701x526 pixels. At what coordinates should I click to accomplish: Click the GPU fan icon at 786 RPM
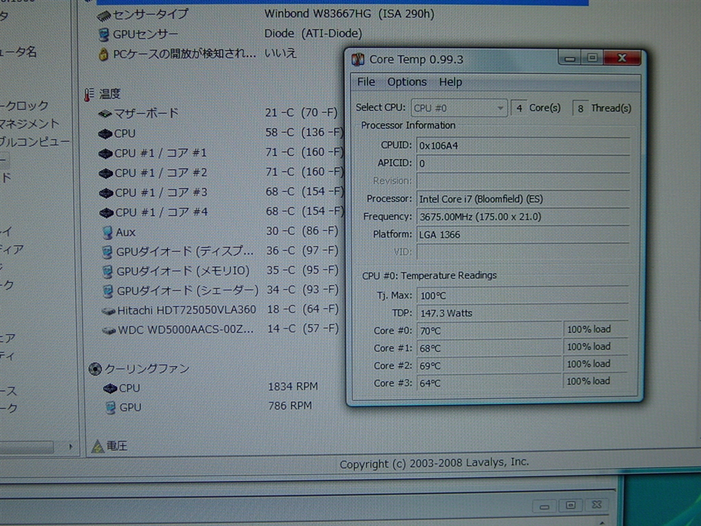(x=110, y=408)
